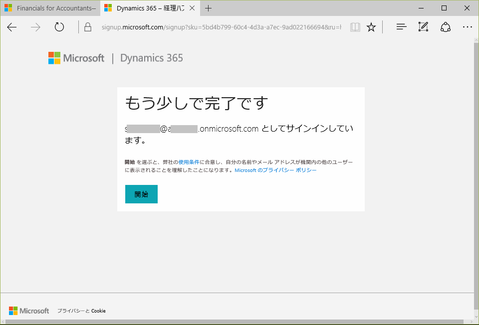Open the 使用条件 link
Viewport: 479px width, 325px height.
(189, 162)
